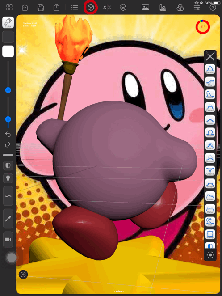Tap the battery status indicator
This screenshot has width=222, height=296.
tap(217, 3)
